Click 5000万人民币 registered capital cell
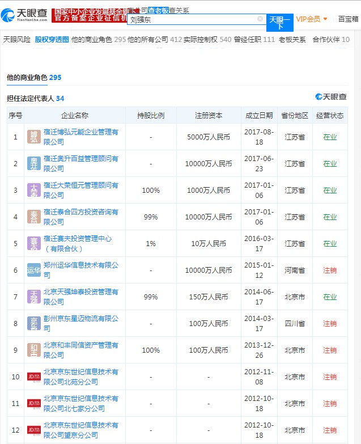Image resolution: width=361 pixels, height=444 pixels. click(209, 137)
